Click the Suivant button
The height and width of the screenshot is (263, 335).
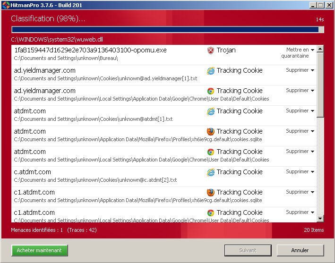pos(248,250)
